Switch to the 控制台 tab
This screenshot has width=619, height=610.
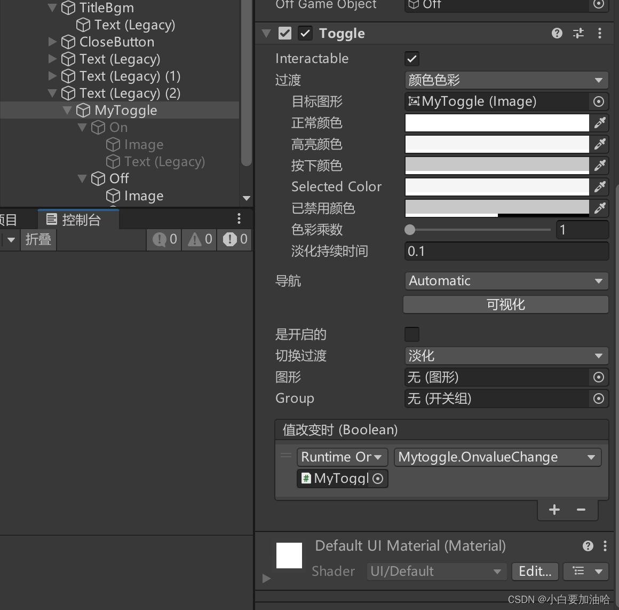tap(78, 218)
